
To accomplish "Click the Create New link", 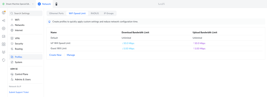I will coord(55,55).
